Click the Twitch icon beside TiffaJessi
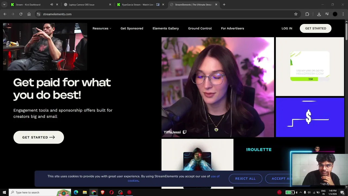The image size is (348, 196). (185, 132)
